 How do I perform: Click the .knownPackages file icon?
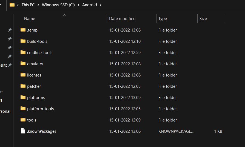click(x=23, y=131)
